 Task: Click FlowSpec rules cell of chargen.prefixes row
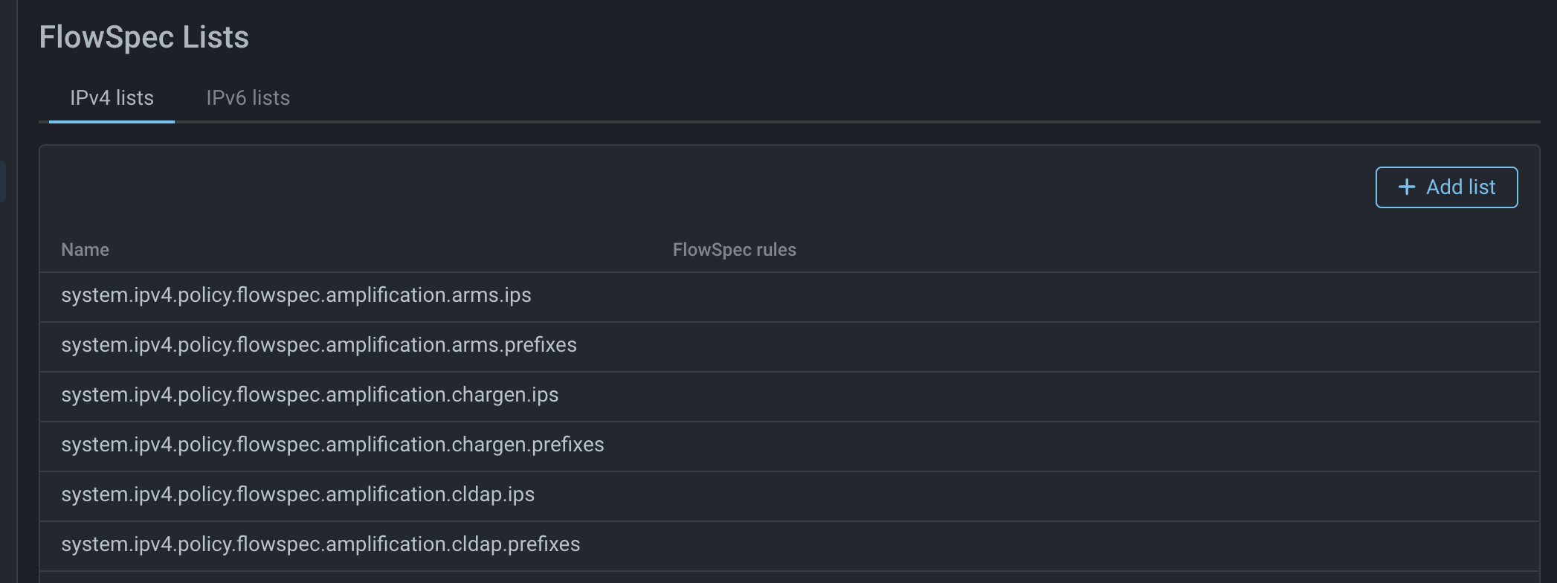click(734, 445)
